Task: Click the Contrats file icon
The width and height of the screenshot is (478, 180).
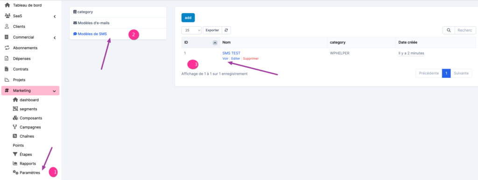Action: (7, 69)
